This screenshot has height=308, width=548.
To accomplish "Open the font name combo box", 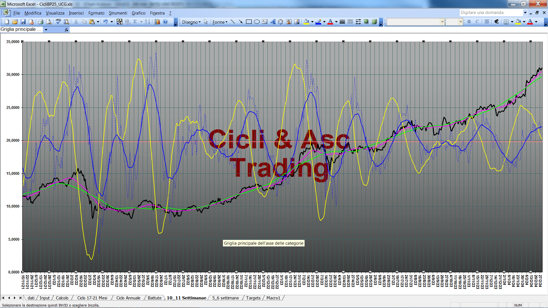I will 416,22.
